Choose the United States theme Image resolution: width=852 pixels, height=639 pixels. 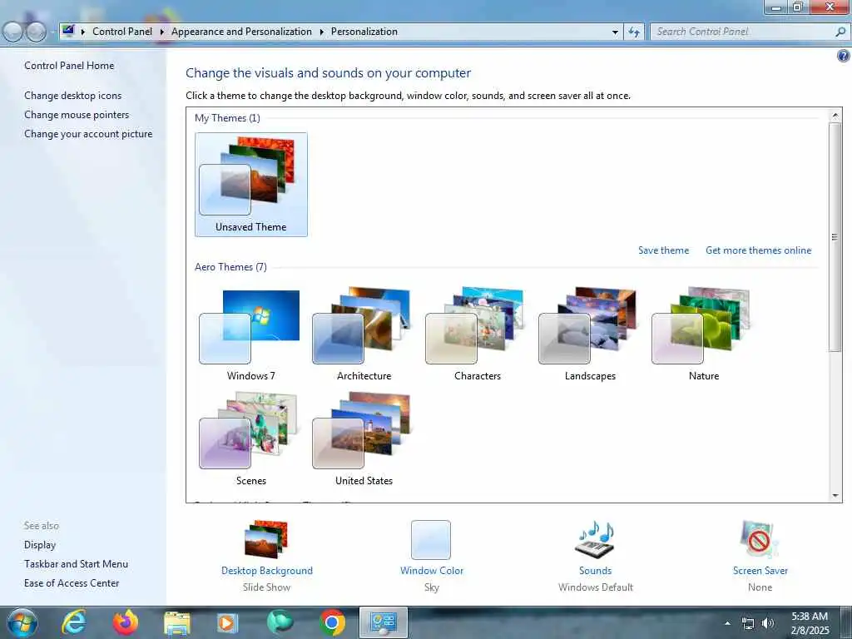point(363,439)
